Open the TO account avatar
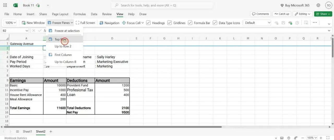Screen dimensions: 334x140 pos(329,5)
